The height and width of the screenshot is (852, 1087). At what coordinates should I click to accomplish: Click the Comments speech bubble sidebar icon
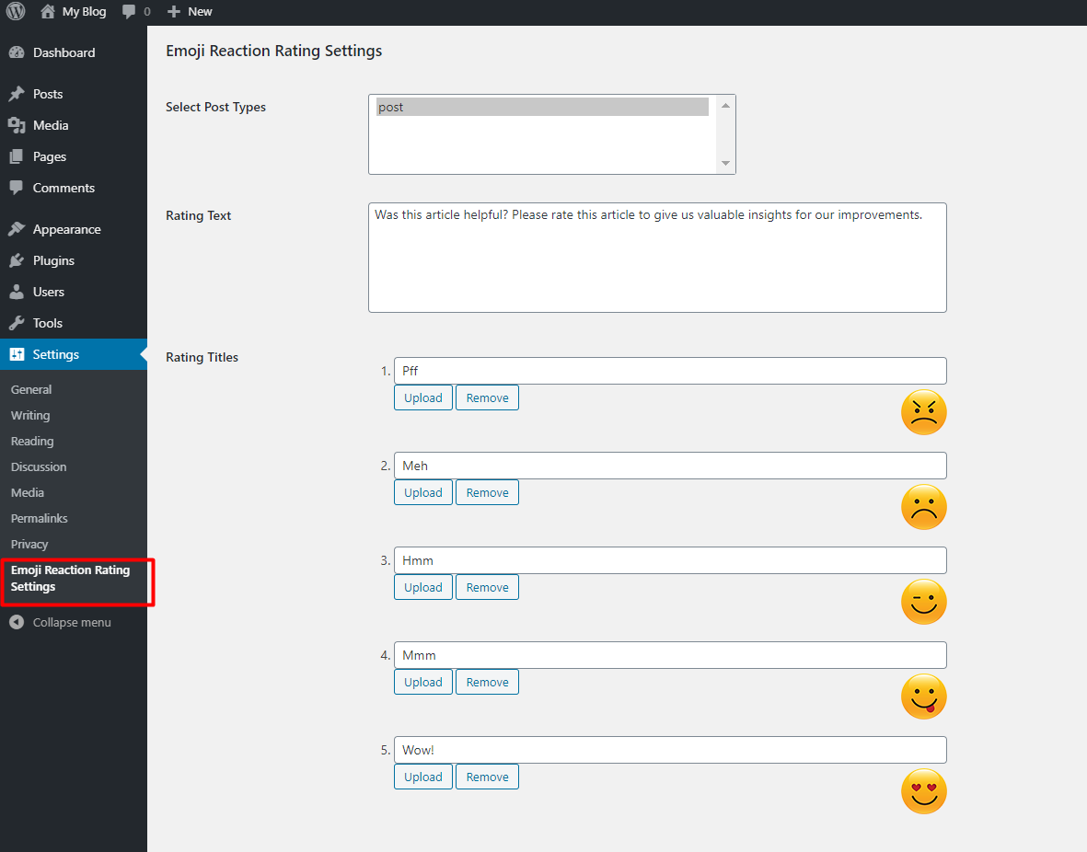tap(17, 188)
